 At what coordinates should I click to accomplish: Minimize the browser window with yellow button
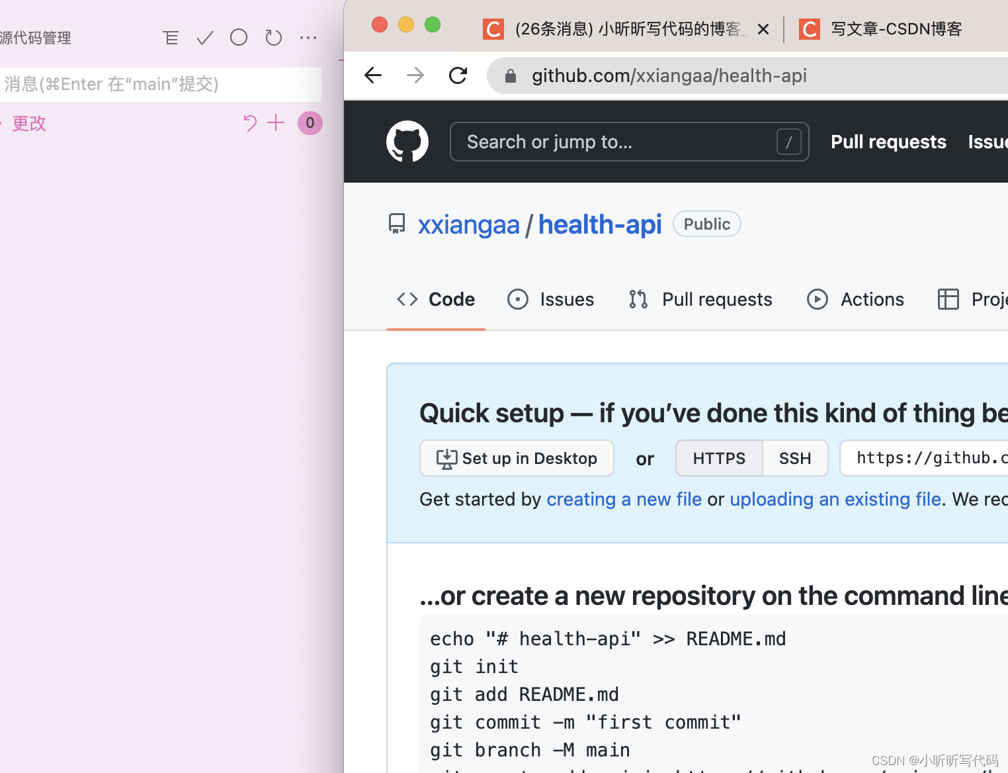406,25
